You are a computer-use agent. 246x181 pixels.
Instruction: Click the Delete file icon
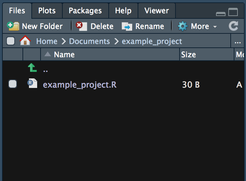coord(81,26)
